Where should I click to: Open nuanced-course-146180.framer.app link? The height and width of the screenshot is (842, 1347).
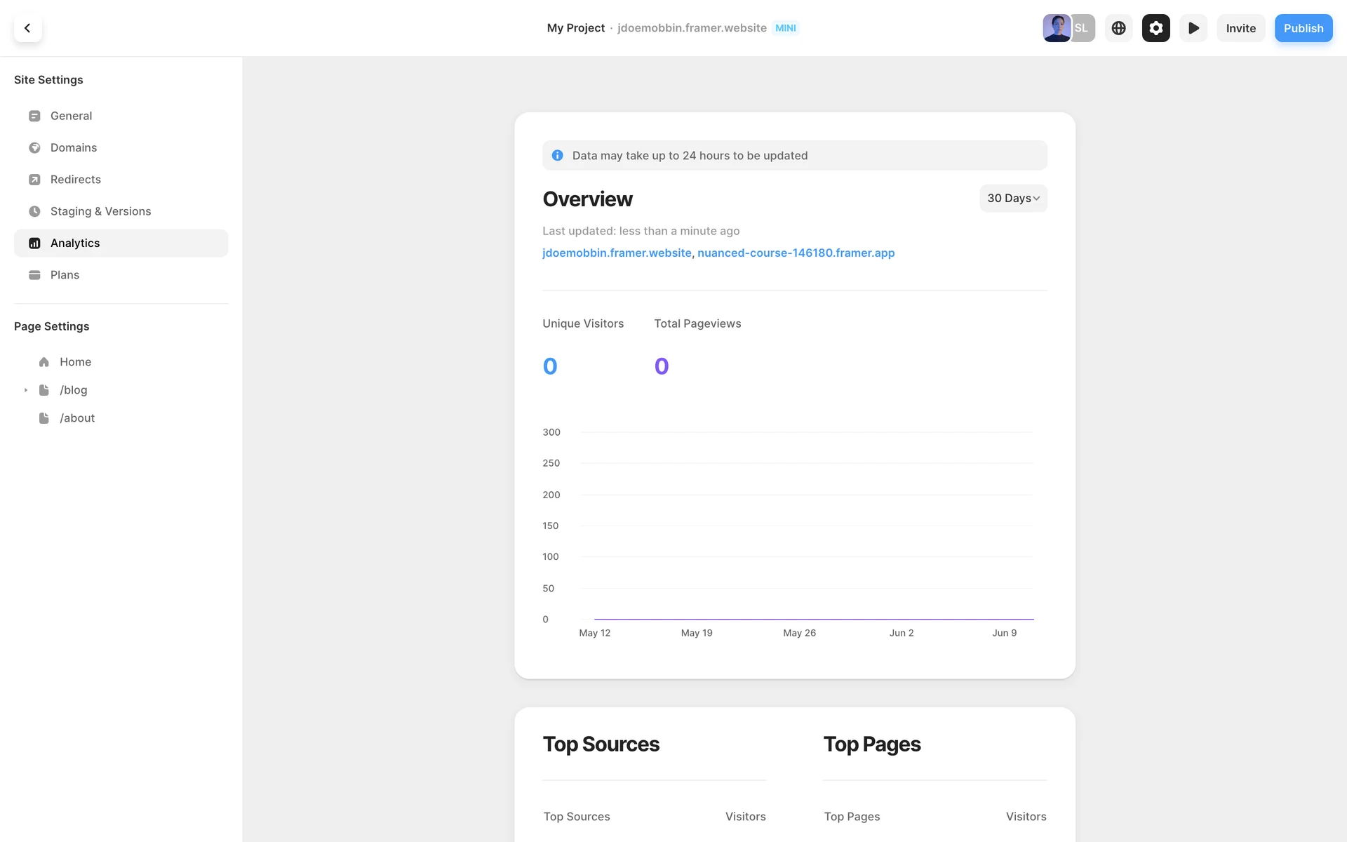796,253
